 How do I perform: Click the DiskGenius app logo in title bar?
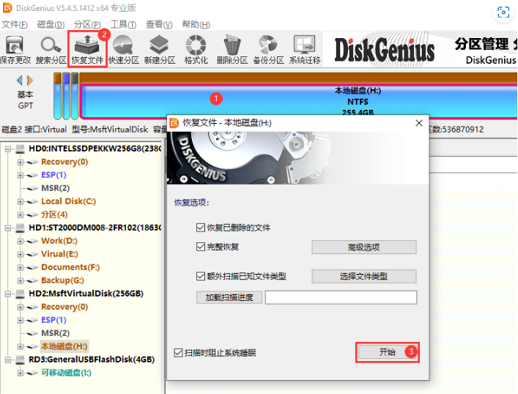pos(7,7)
